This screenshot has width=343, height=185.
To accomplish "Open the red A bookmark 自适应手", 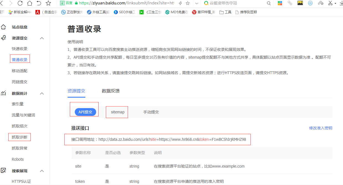I will pos(46,12).
